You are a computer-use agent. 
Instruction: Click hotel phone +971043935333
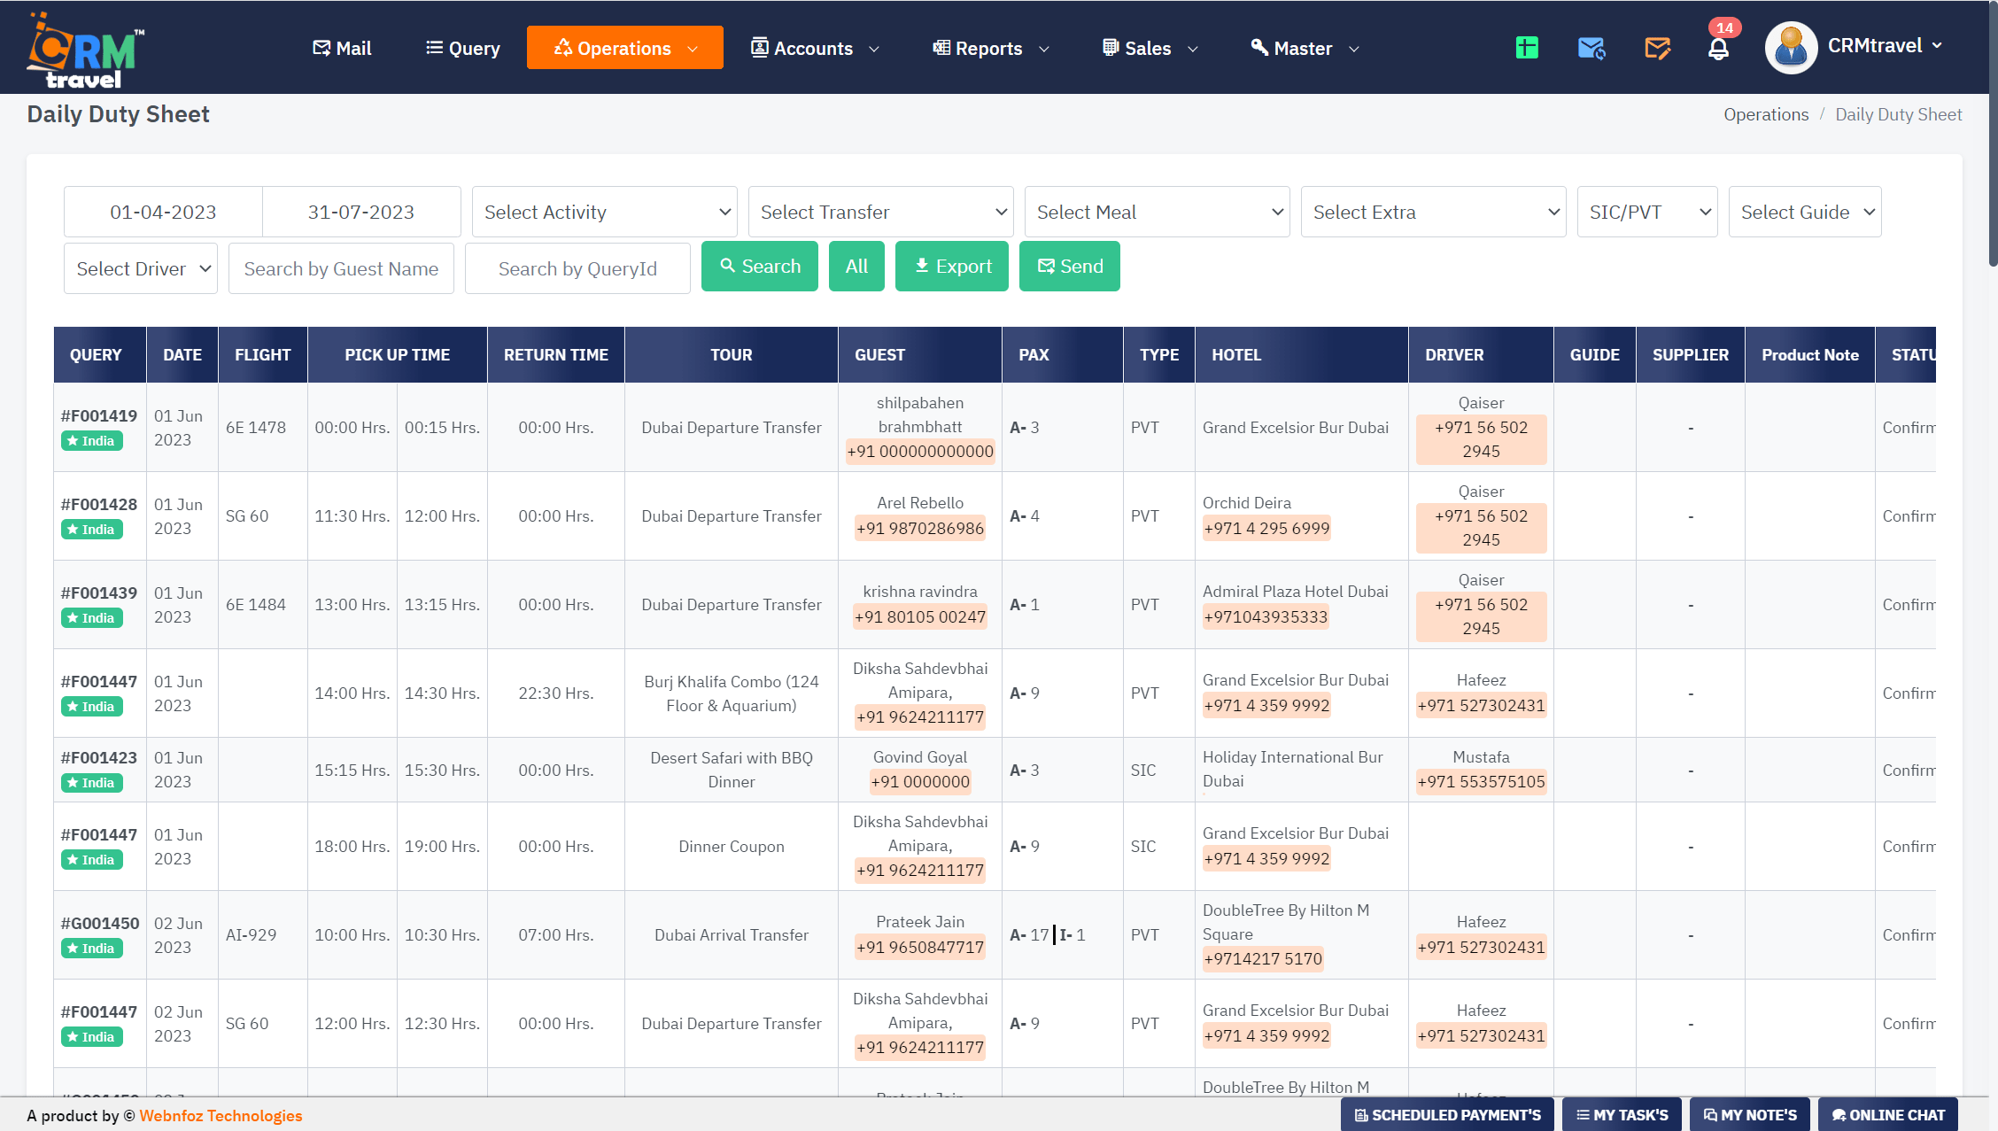click(1266, 617)
